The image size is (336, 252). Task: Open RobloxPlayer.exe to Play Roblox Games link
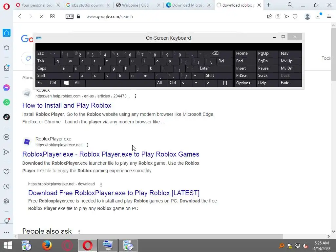coord(111,154)
